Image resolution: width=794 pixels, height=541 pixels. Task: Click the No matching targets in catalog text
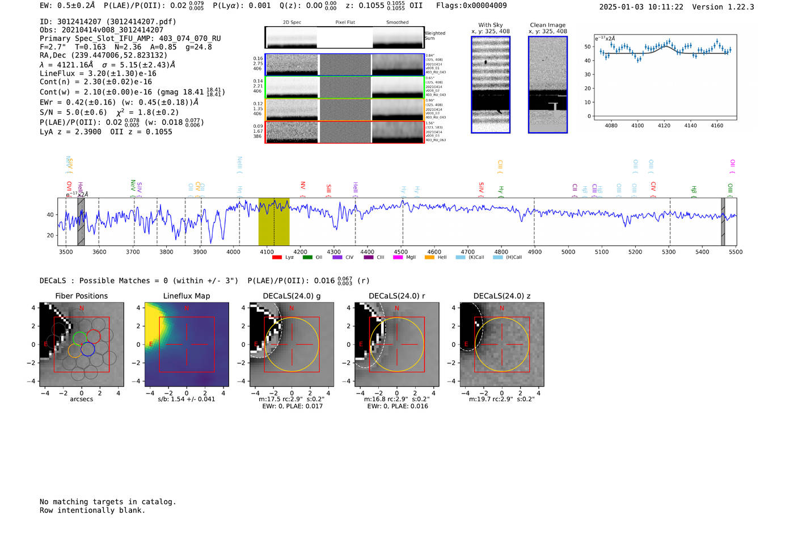tap(108, 502)
